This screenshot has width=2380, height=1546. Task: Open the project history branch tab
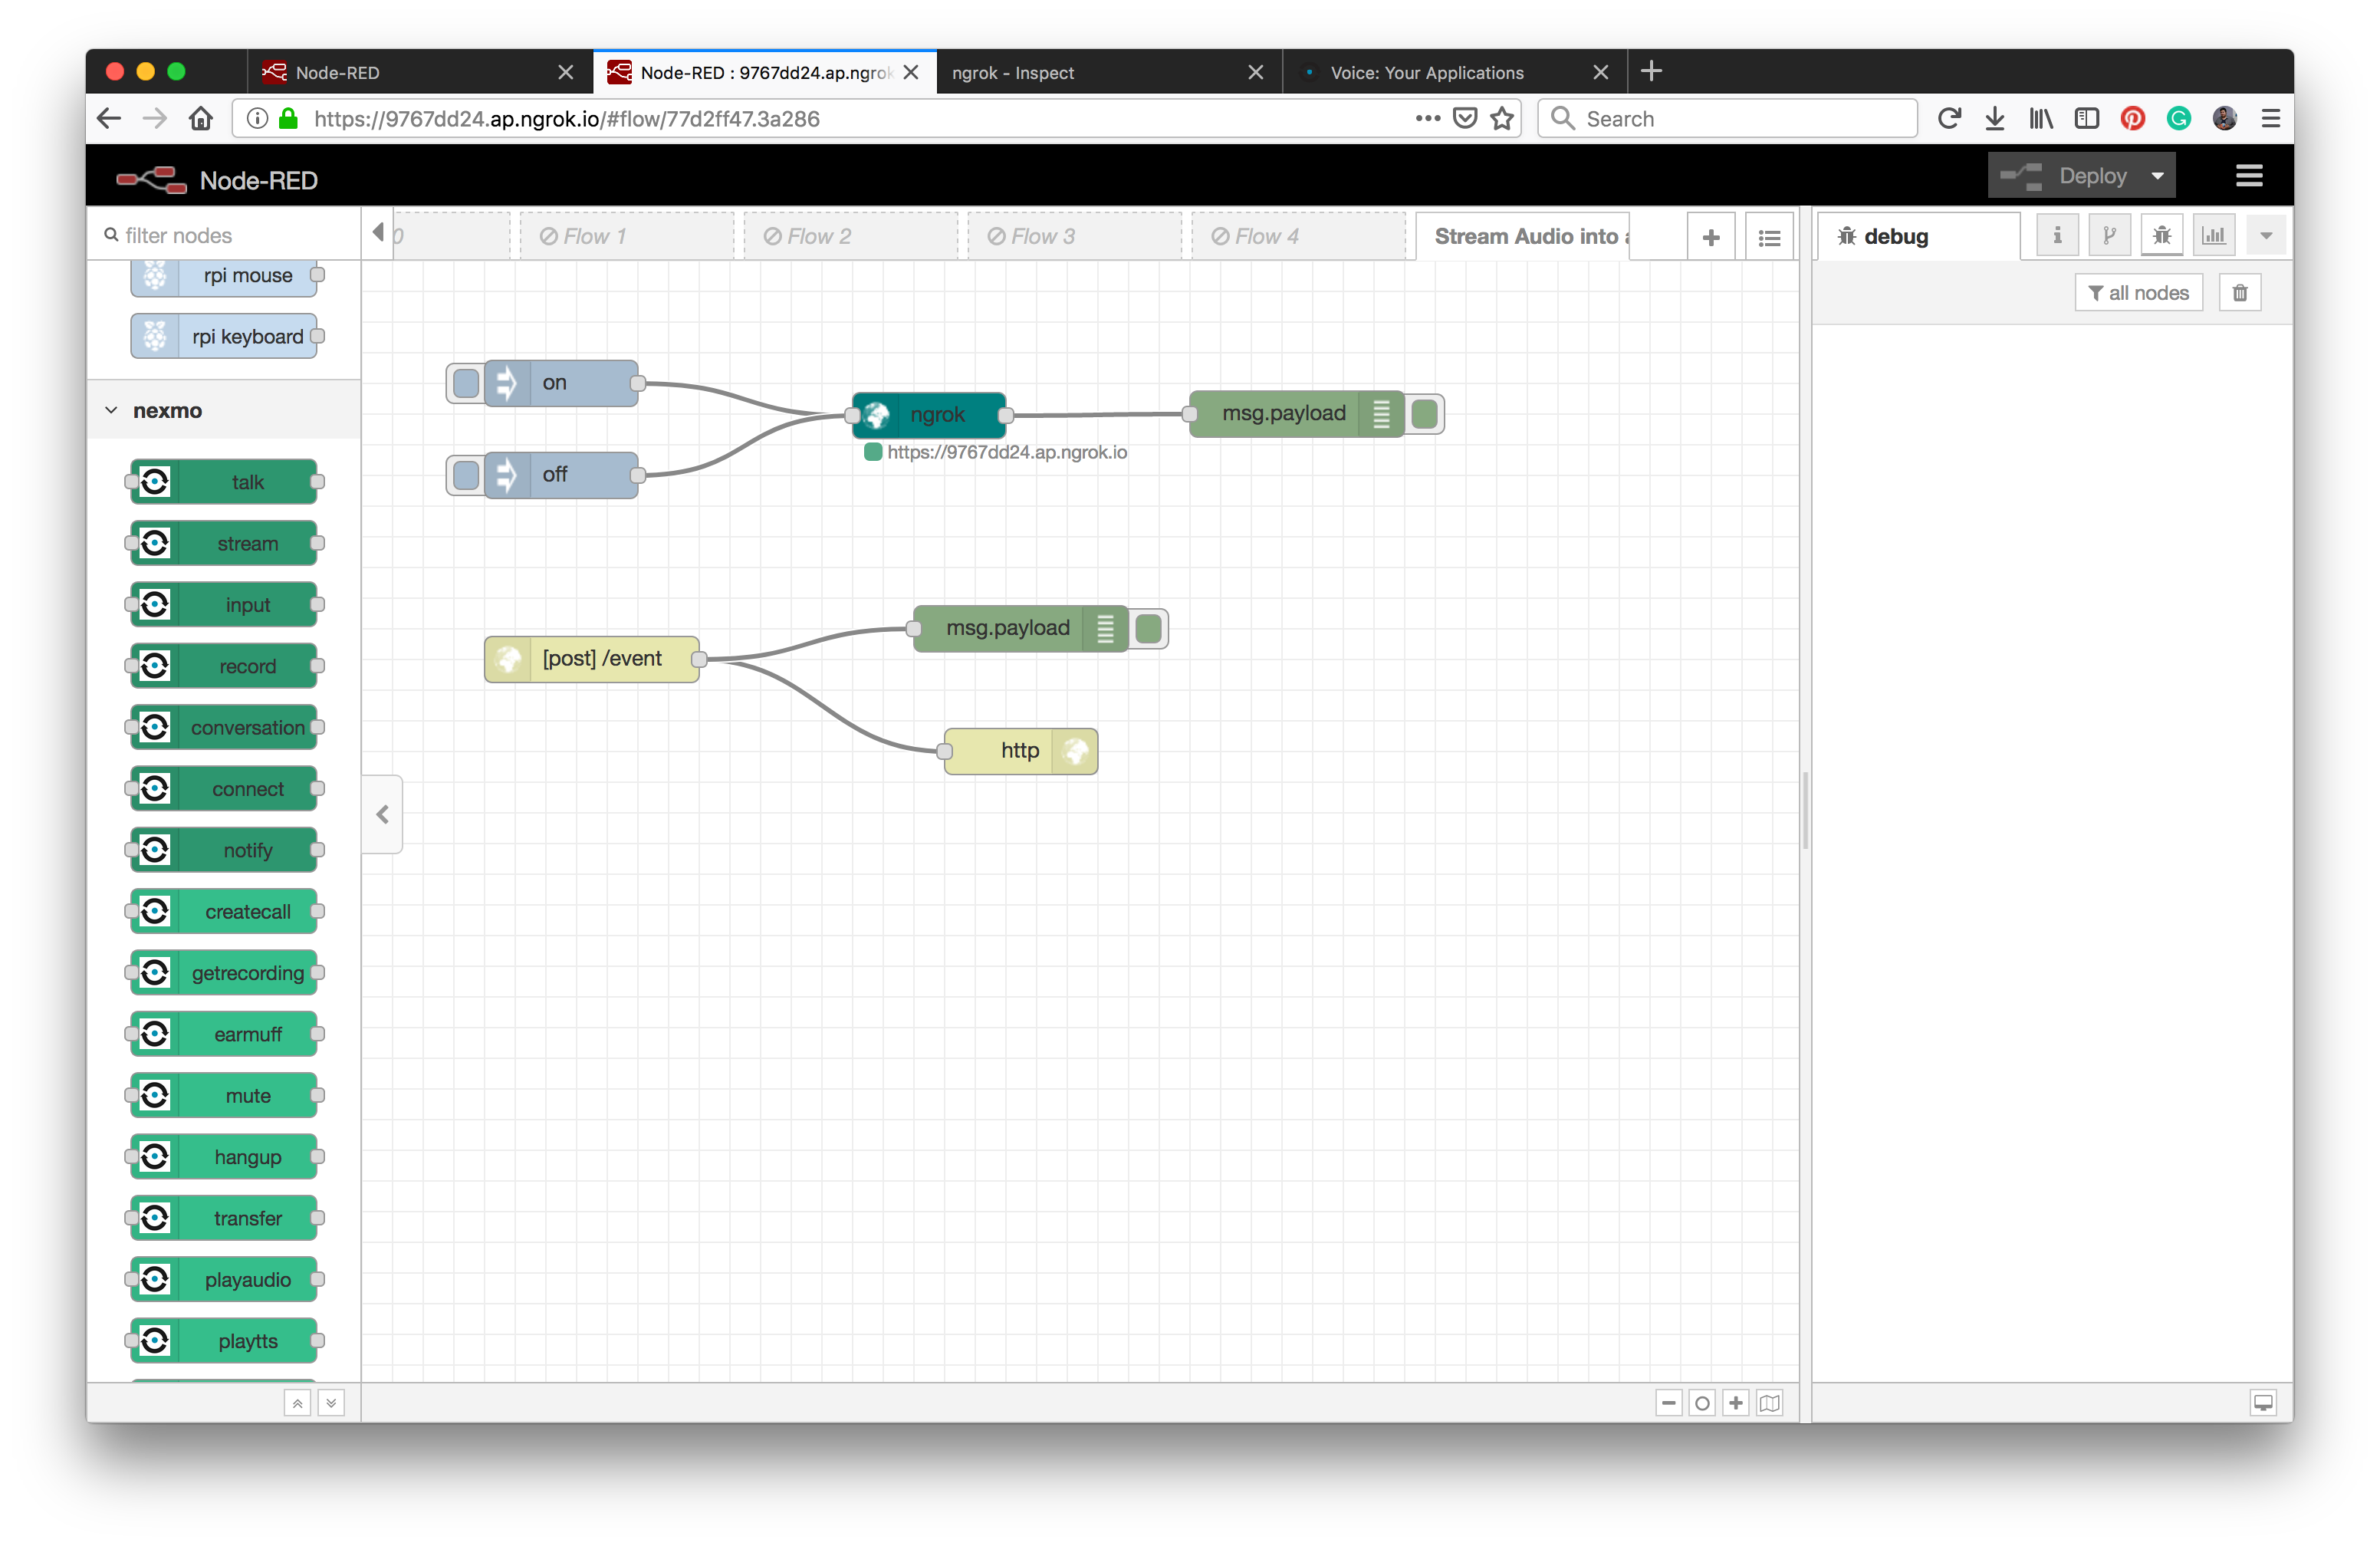click(2109, 236)
